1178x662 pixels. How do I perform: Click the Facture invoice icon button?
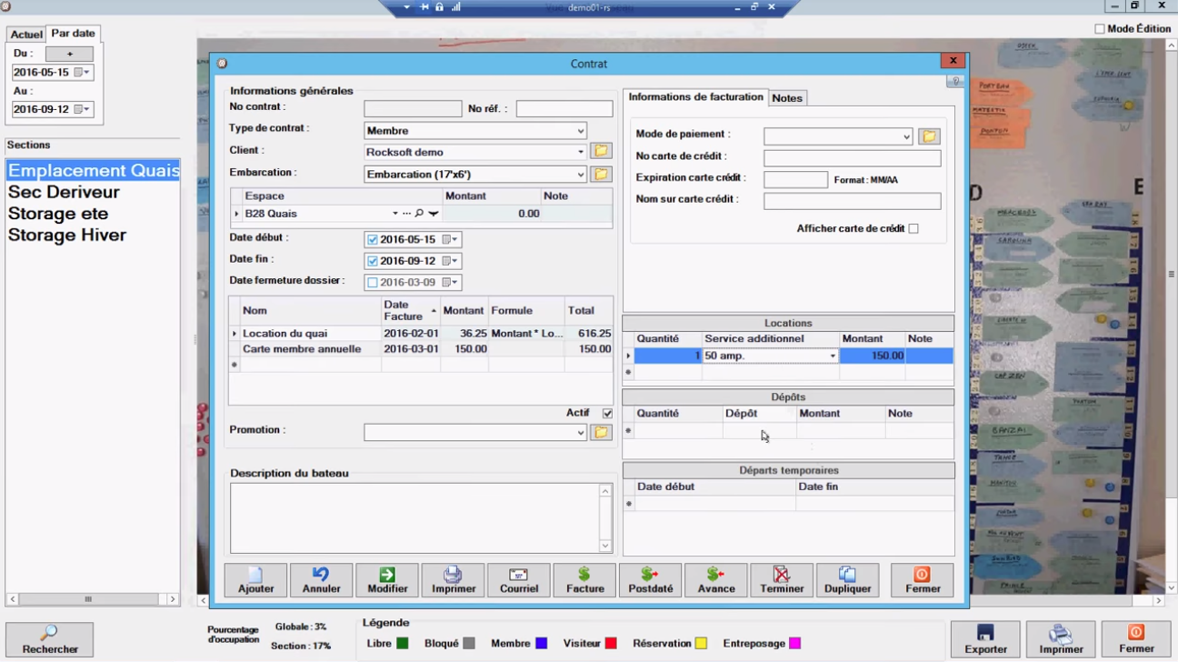pos(584,580)
